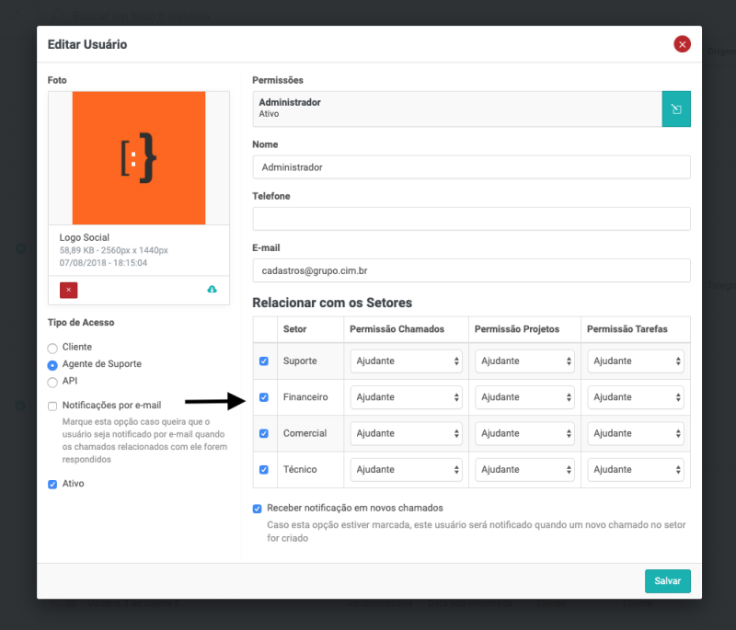The height and width of the screenshot is (630, 736).
Task: Toggle Receber notificação em novos chamados
Action: (x=258, y=508)
